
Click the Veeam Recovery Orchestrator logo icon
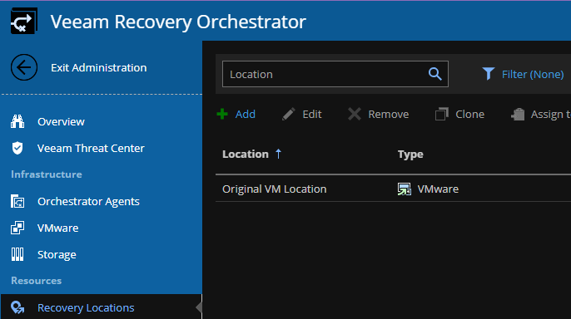[24, 21]
